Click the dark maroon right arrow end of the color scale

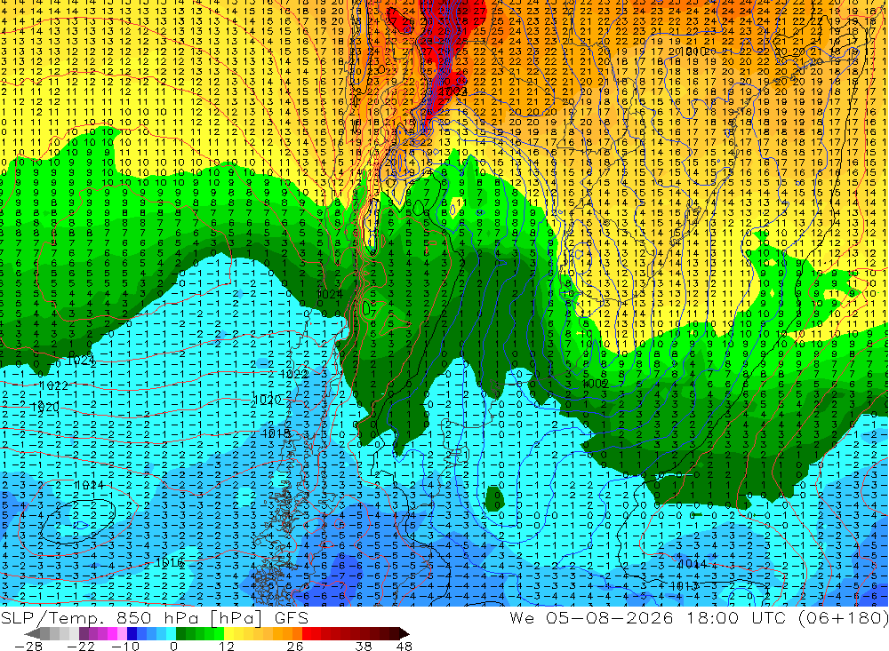click(x=404, y=633)
